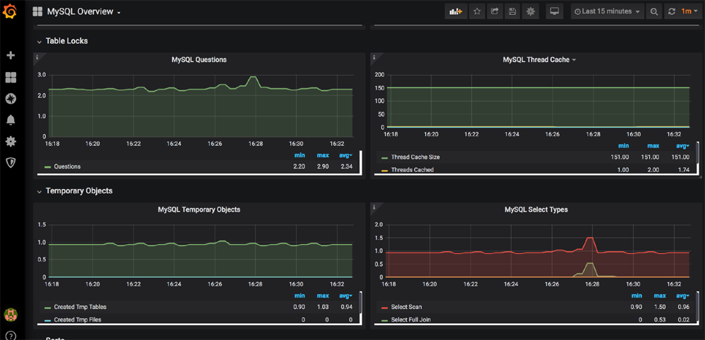The height and width of the screenshot is (340, 705).
Task: Click the Save dashboard icon
Action: coord(513,11)
